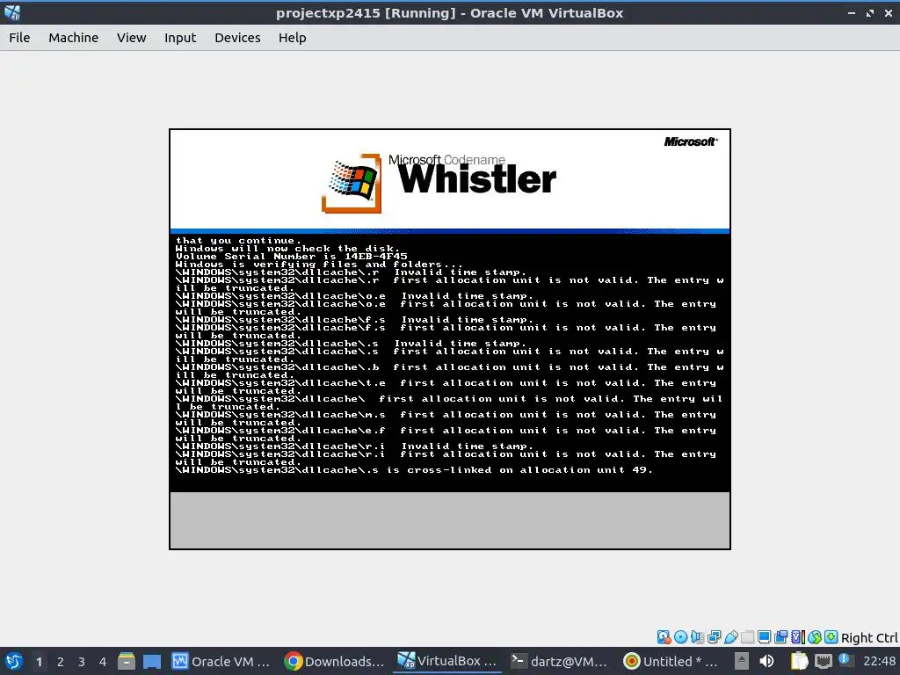900x675 pixels.
Task: Click the audio status icon
Action: pos(697,637)
